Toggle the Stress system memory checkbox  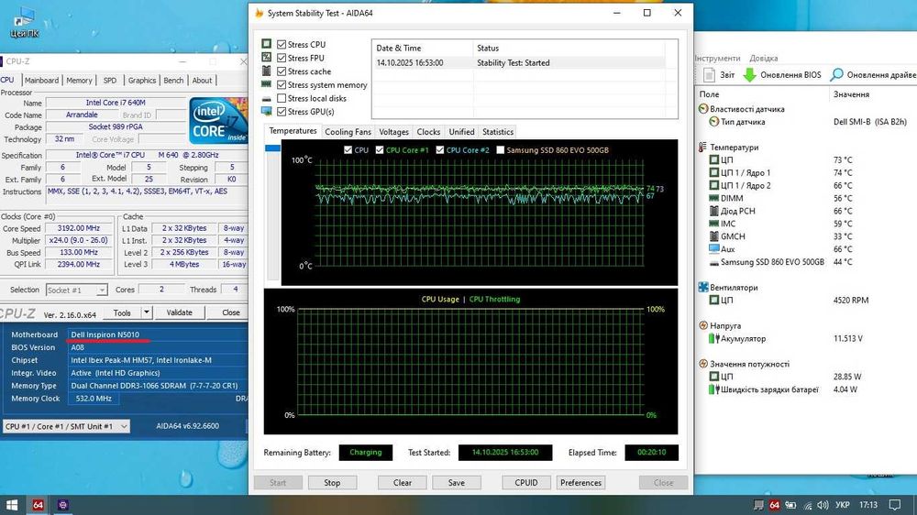coord(282,84)
